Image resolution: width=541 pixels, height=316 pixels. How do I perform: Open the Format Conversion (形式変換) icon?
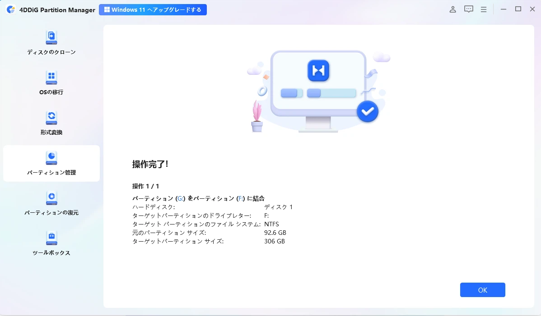coord(51,118)
